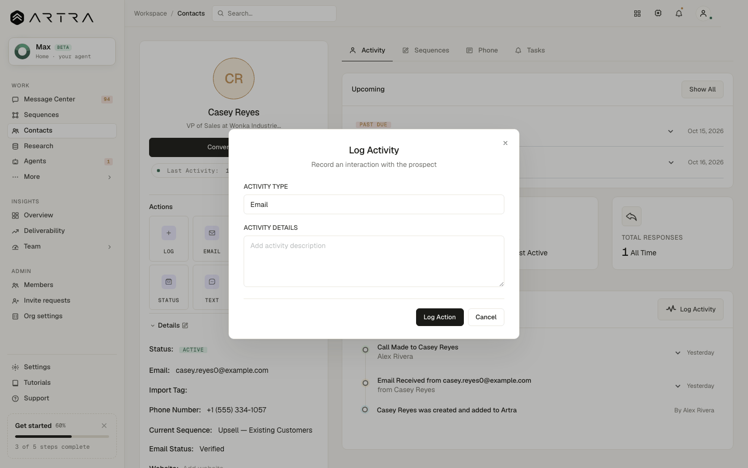Expand the Oct 15, 2026 upcoming item
The image size is (748, 468).
[x=671, y=131]
